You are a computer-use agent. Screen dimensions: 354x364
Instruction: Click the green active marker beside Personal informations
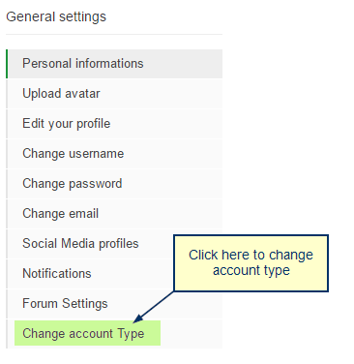7,64
